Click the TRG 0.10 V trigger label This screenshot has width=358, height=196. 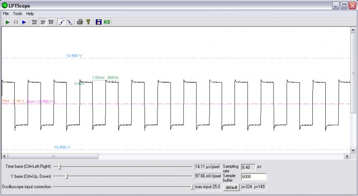tap(13, 101)
